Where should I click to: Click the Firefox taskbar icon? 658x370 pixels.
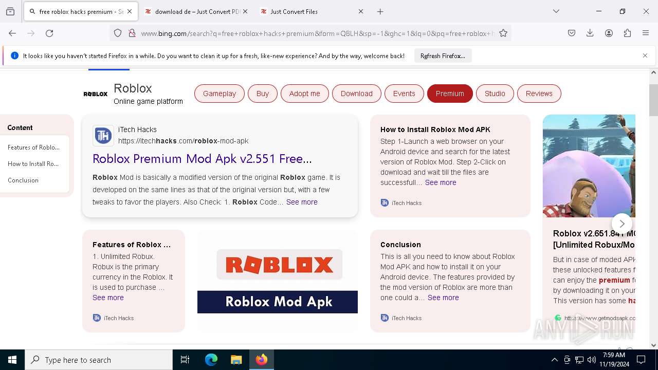tap(261, 360)
